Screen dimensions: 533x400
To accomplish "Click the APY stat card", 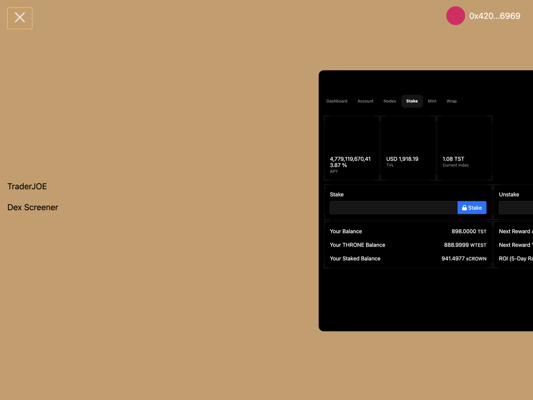I will pyautogui.click(x=351, y=148).
